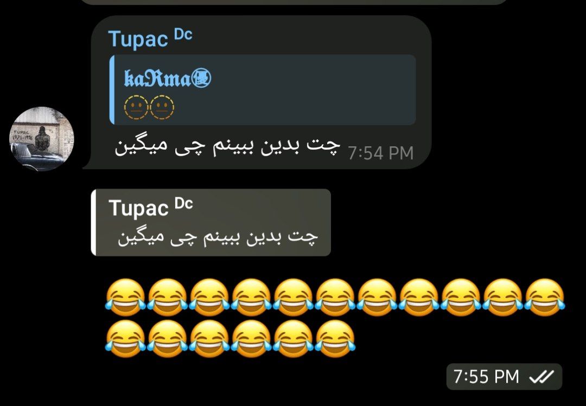Tap the superscript Dc tag beside blue Tupac
Image resolution: width=586 pixels, height=406 pixels.
tap(183, 34)
